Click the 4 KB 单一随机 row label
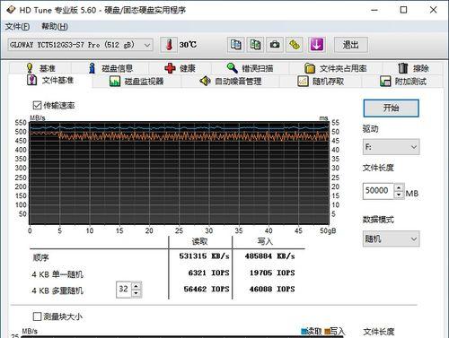This screenshot has width=449, height=338. coord(57,274)
